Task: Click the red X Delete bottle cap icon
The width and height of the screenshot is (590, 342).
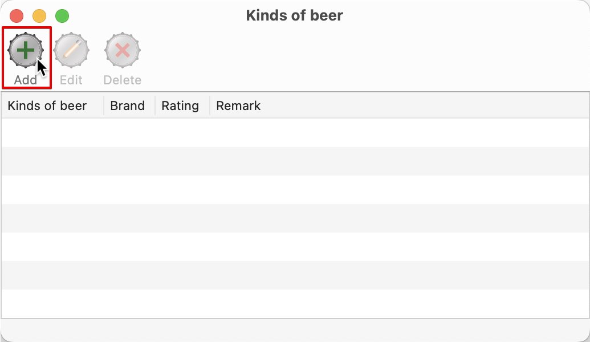Action: tap(123, 50)
